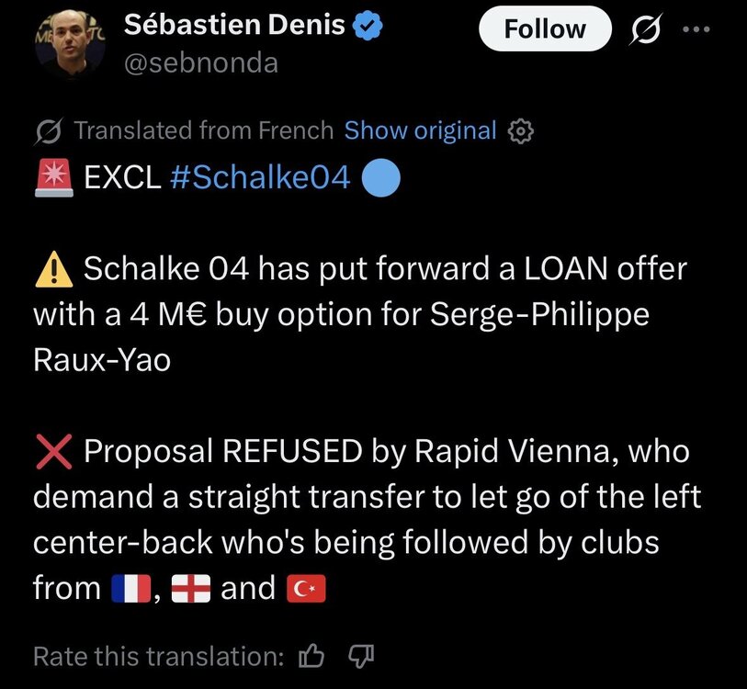Rate translation with thumbs down

[361, 656]
